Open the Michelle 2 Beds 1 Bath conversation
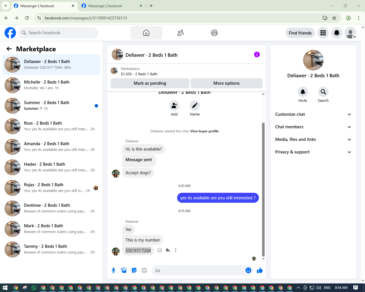The image size is (365, 292). tap(51, 85)
